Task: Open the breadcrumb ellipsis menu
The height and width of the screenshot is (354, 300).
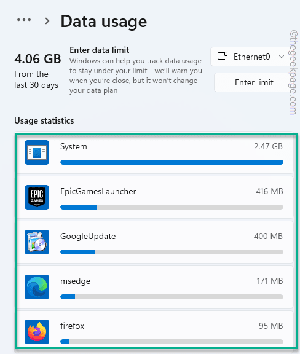Action: pos(24,20)
